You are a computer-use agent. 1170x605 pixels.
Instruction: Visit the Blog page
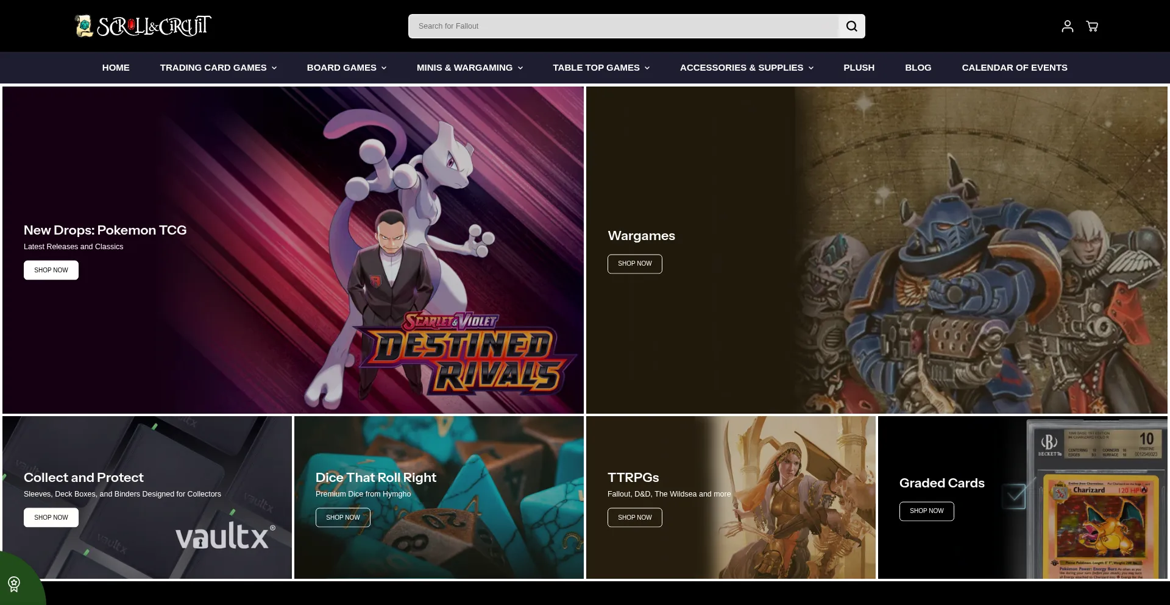point(918,68)
